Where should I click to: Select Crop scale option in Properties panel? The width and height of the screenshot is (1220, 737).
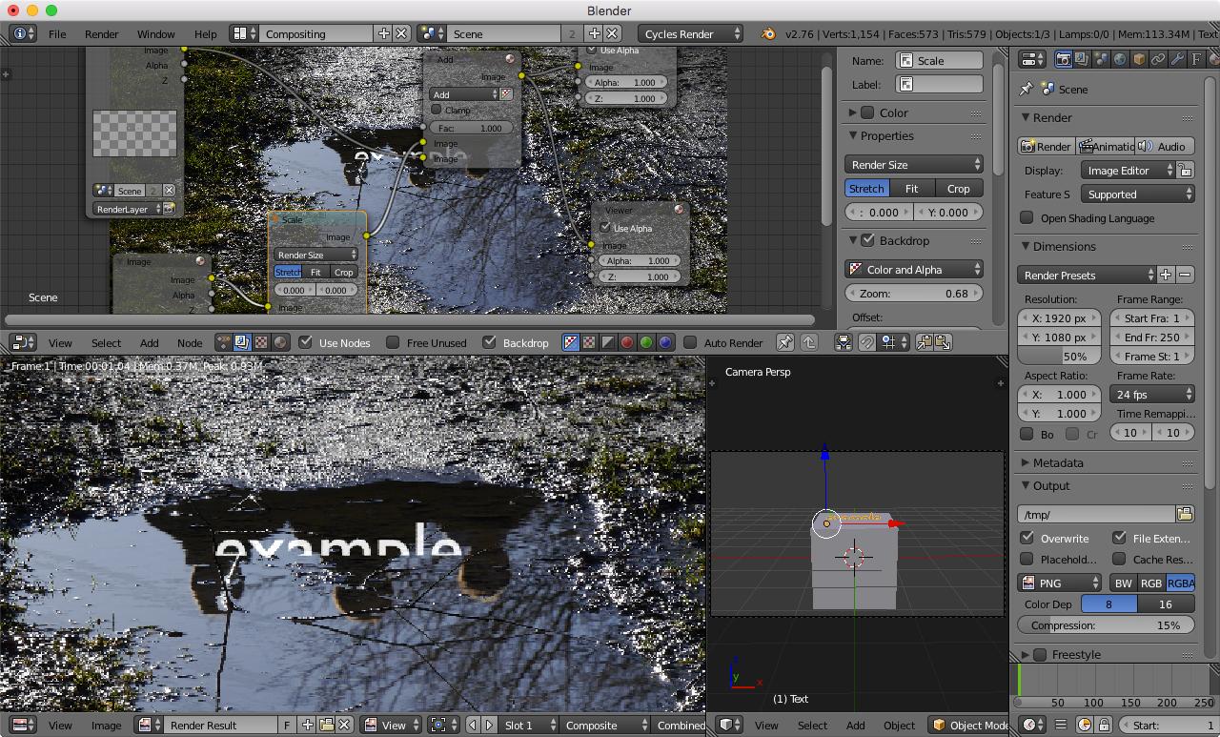pos(958,188)
